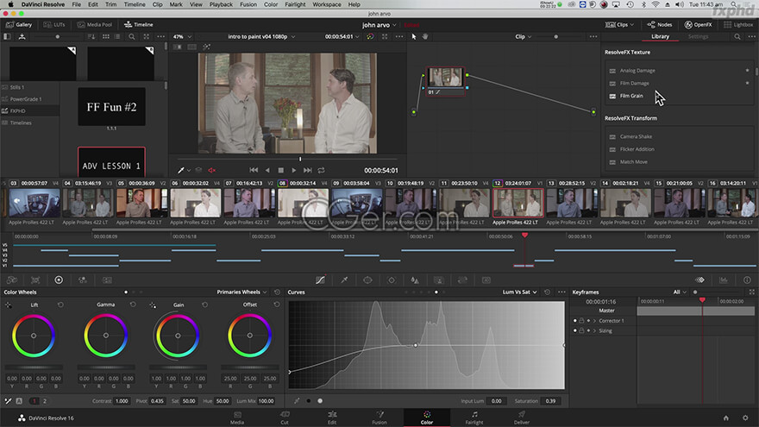Open the LUTs panel
Image resolution: width=759 pixels, height=427 pixels.
click(53, 25)
